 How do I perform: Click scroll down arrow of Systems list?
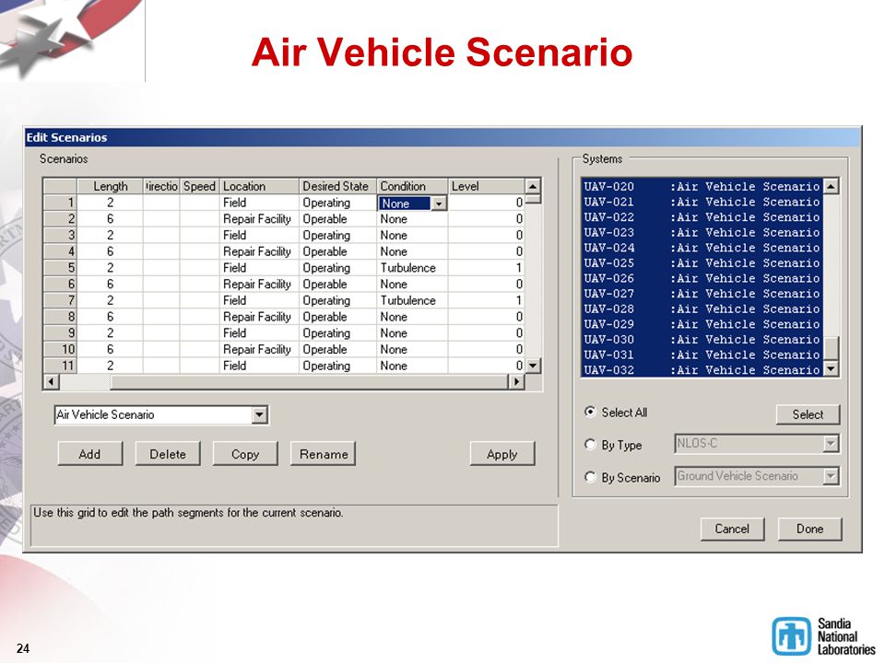tap(831, 369)
